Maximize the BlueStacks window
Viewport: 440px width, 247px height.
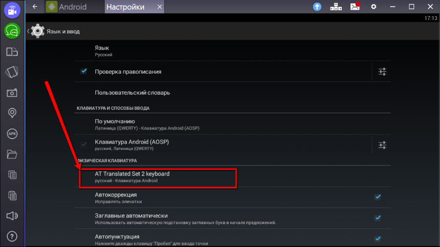tap(411, 7)
